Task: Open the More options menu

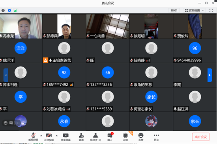Action: pos(156,137)
